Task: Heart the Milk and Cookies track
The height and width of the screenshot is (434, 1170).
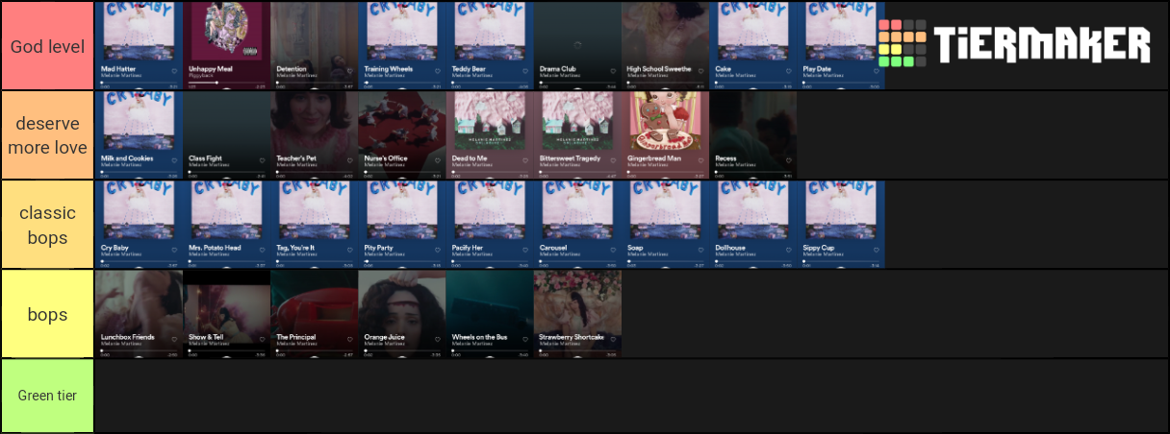Action: click(x=174, y=160)
